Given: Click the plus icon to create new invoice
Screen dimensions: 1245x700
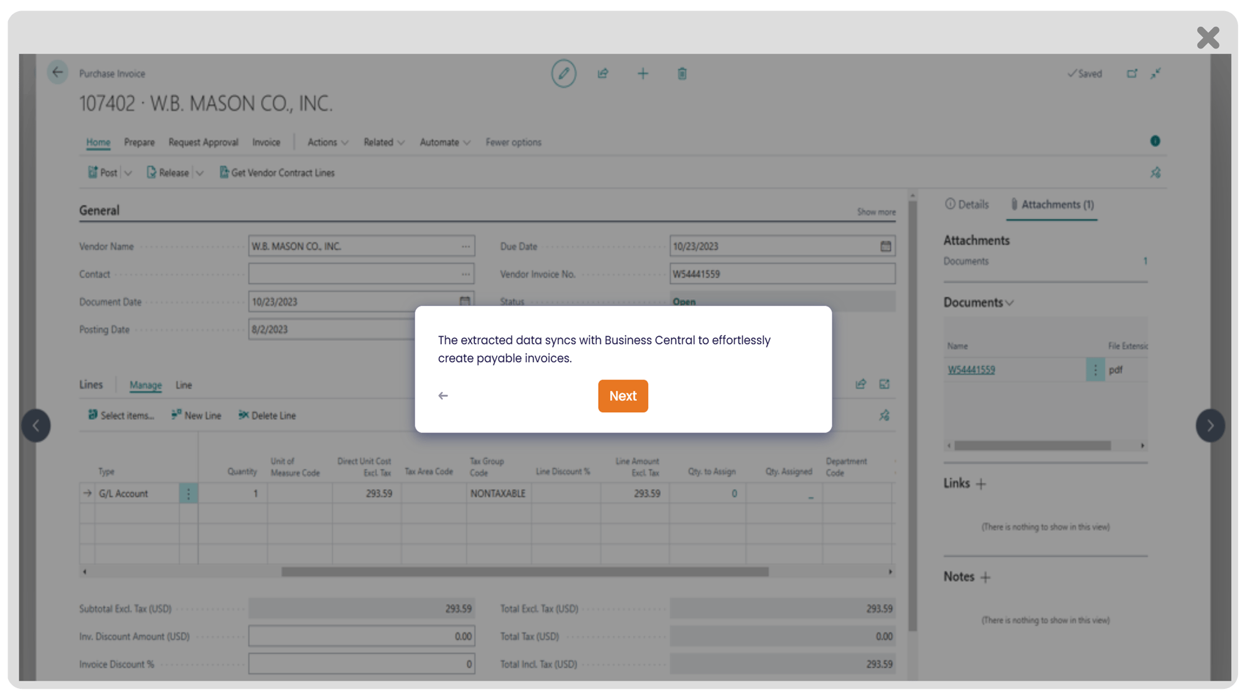Looking at the screenshot, I should coord(642,73).
